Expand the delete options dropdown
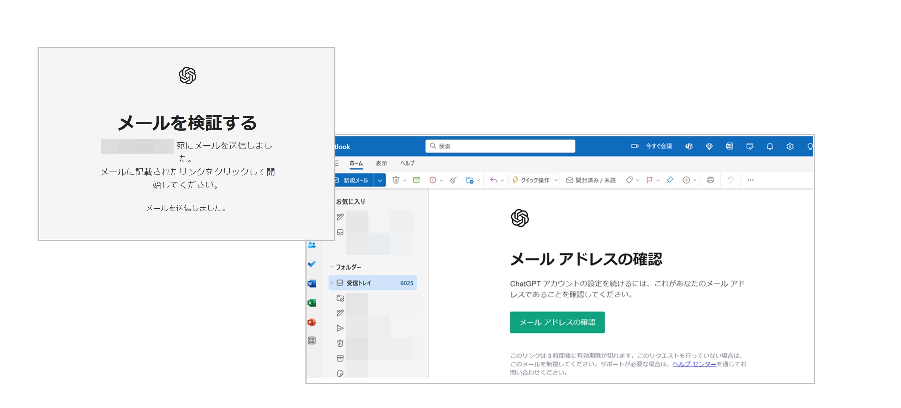This screenshot has height=408, width=901. coord(404,180)
